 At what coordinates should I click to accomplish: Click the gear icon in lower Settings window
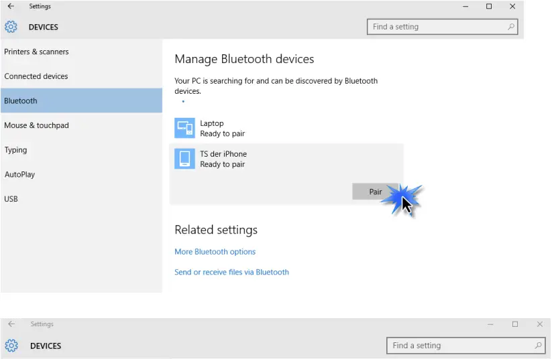tap(11, 346)
